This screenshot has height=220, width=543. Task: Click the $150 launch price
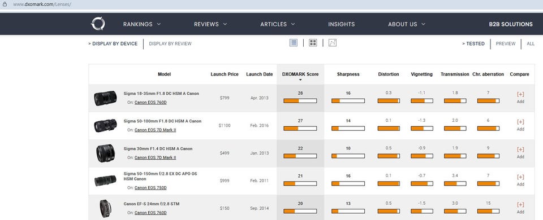[x=225, y=208]
